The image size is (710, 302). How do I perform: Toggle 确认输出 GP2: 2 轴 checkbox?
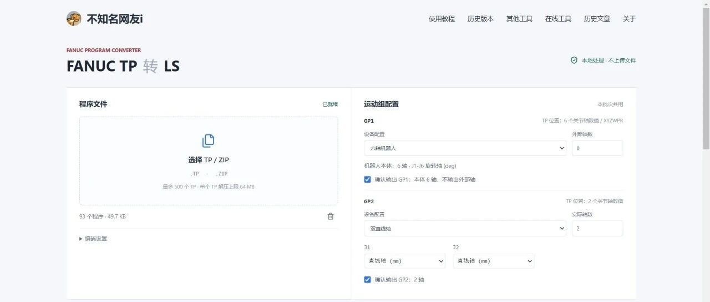[x=367, y=280]
